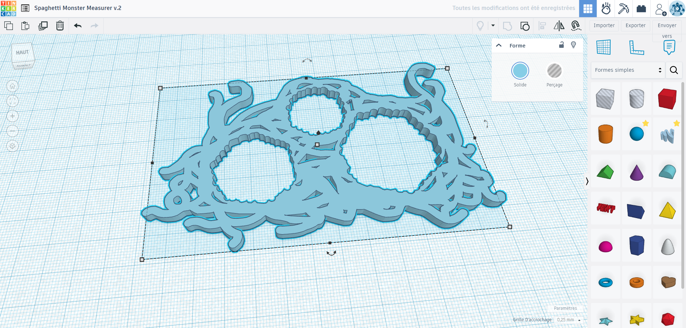The height and width of the screenshot is (328, 686).
Task: Pick the teal round roof shape
Action: point(667,172)
